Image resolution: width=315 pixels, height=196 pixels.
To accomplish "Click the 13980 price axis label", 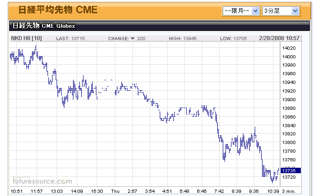I will [x=289, y=65].
